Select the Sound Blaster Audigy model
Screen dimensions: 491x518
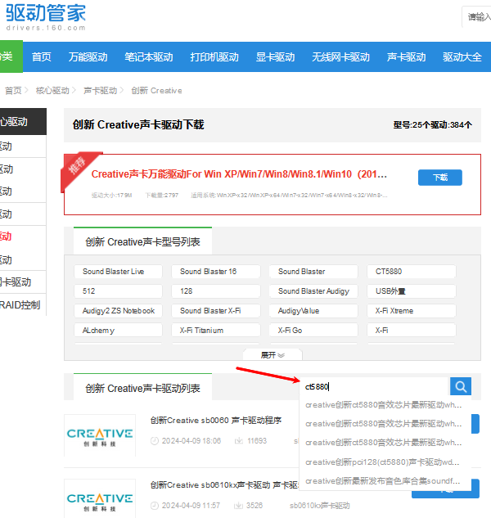coord(313,291)
